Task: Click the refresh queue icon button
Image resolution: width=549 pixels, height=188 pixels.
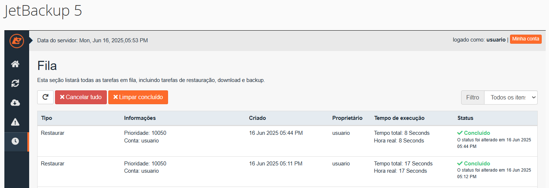Action: (45, 97)
